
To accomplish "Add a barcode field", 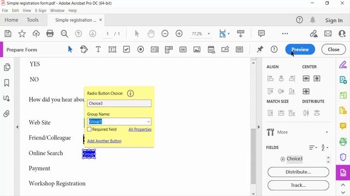I will [x=239, y=50].
